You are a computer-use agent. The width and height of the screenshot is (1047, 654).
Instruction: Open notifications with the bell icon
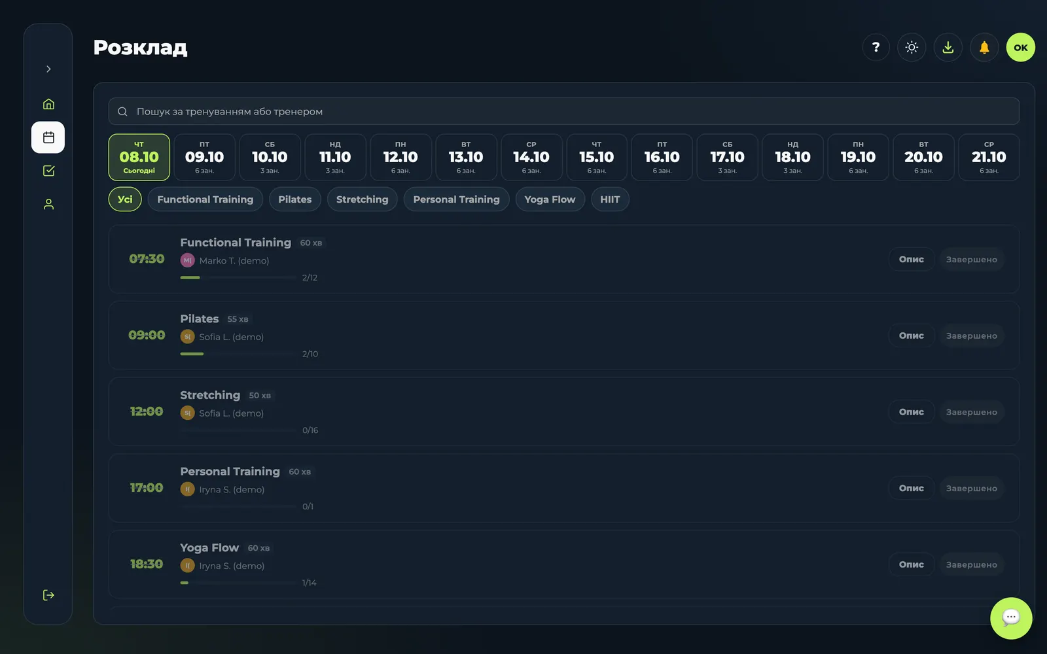click(984, 47)
